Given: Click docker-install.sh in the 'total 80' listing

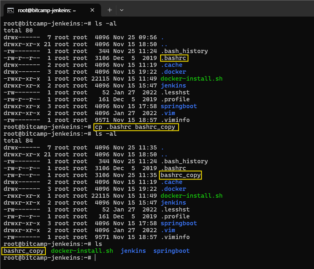Looking at the screenshot, I should coord(191,79).
